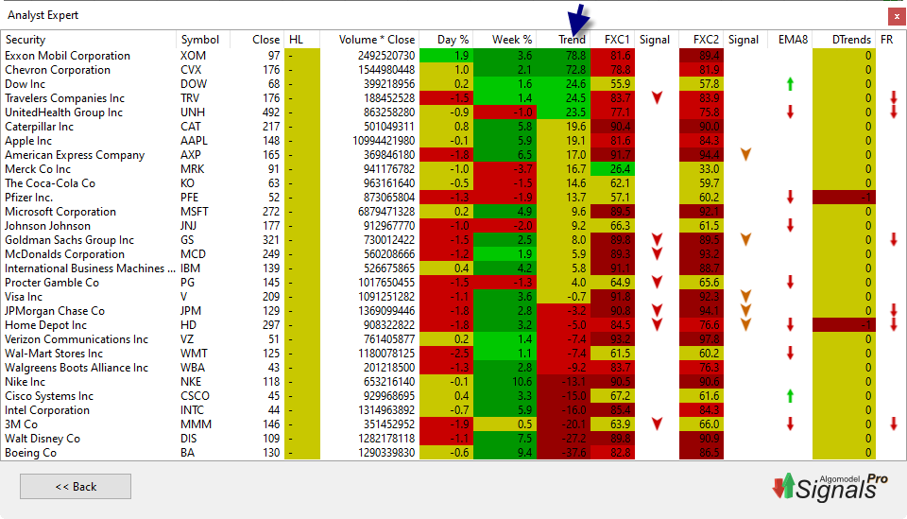Click the EMA8 column header
This screenshot has width=907, height=519.
coord(793,40)
